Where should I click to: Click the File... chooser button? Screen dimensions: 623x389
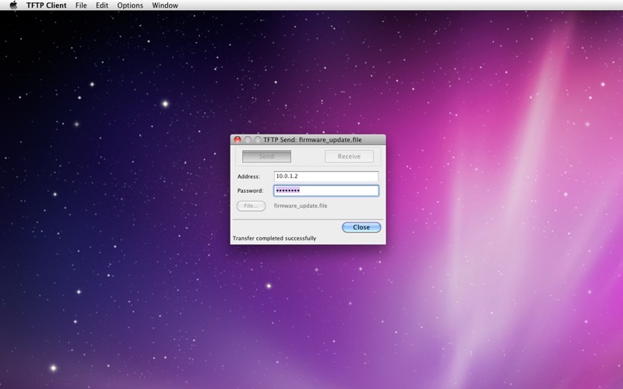pyautogui.click(x=251, y=205)
